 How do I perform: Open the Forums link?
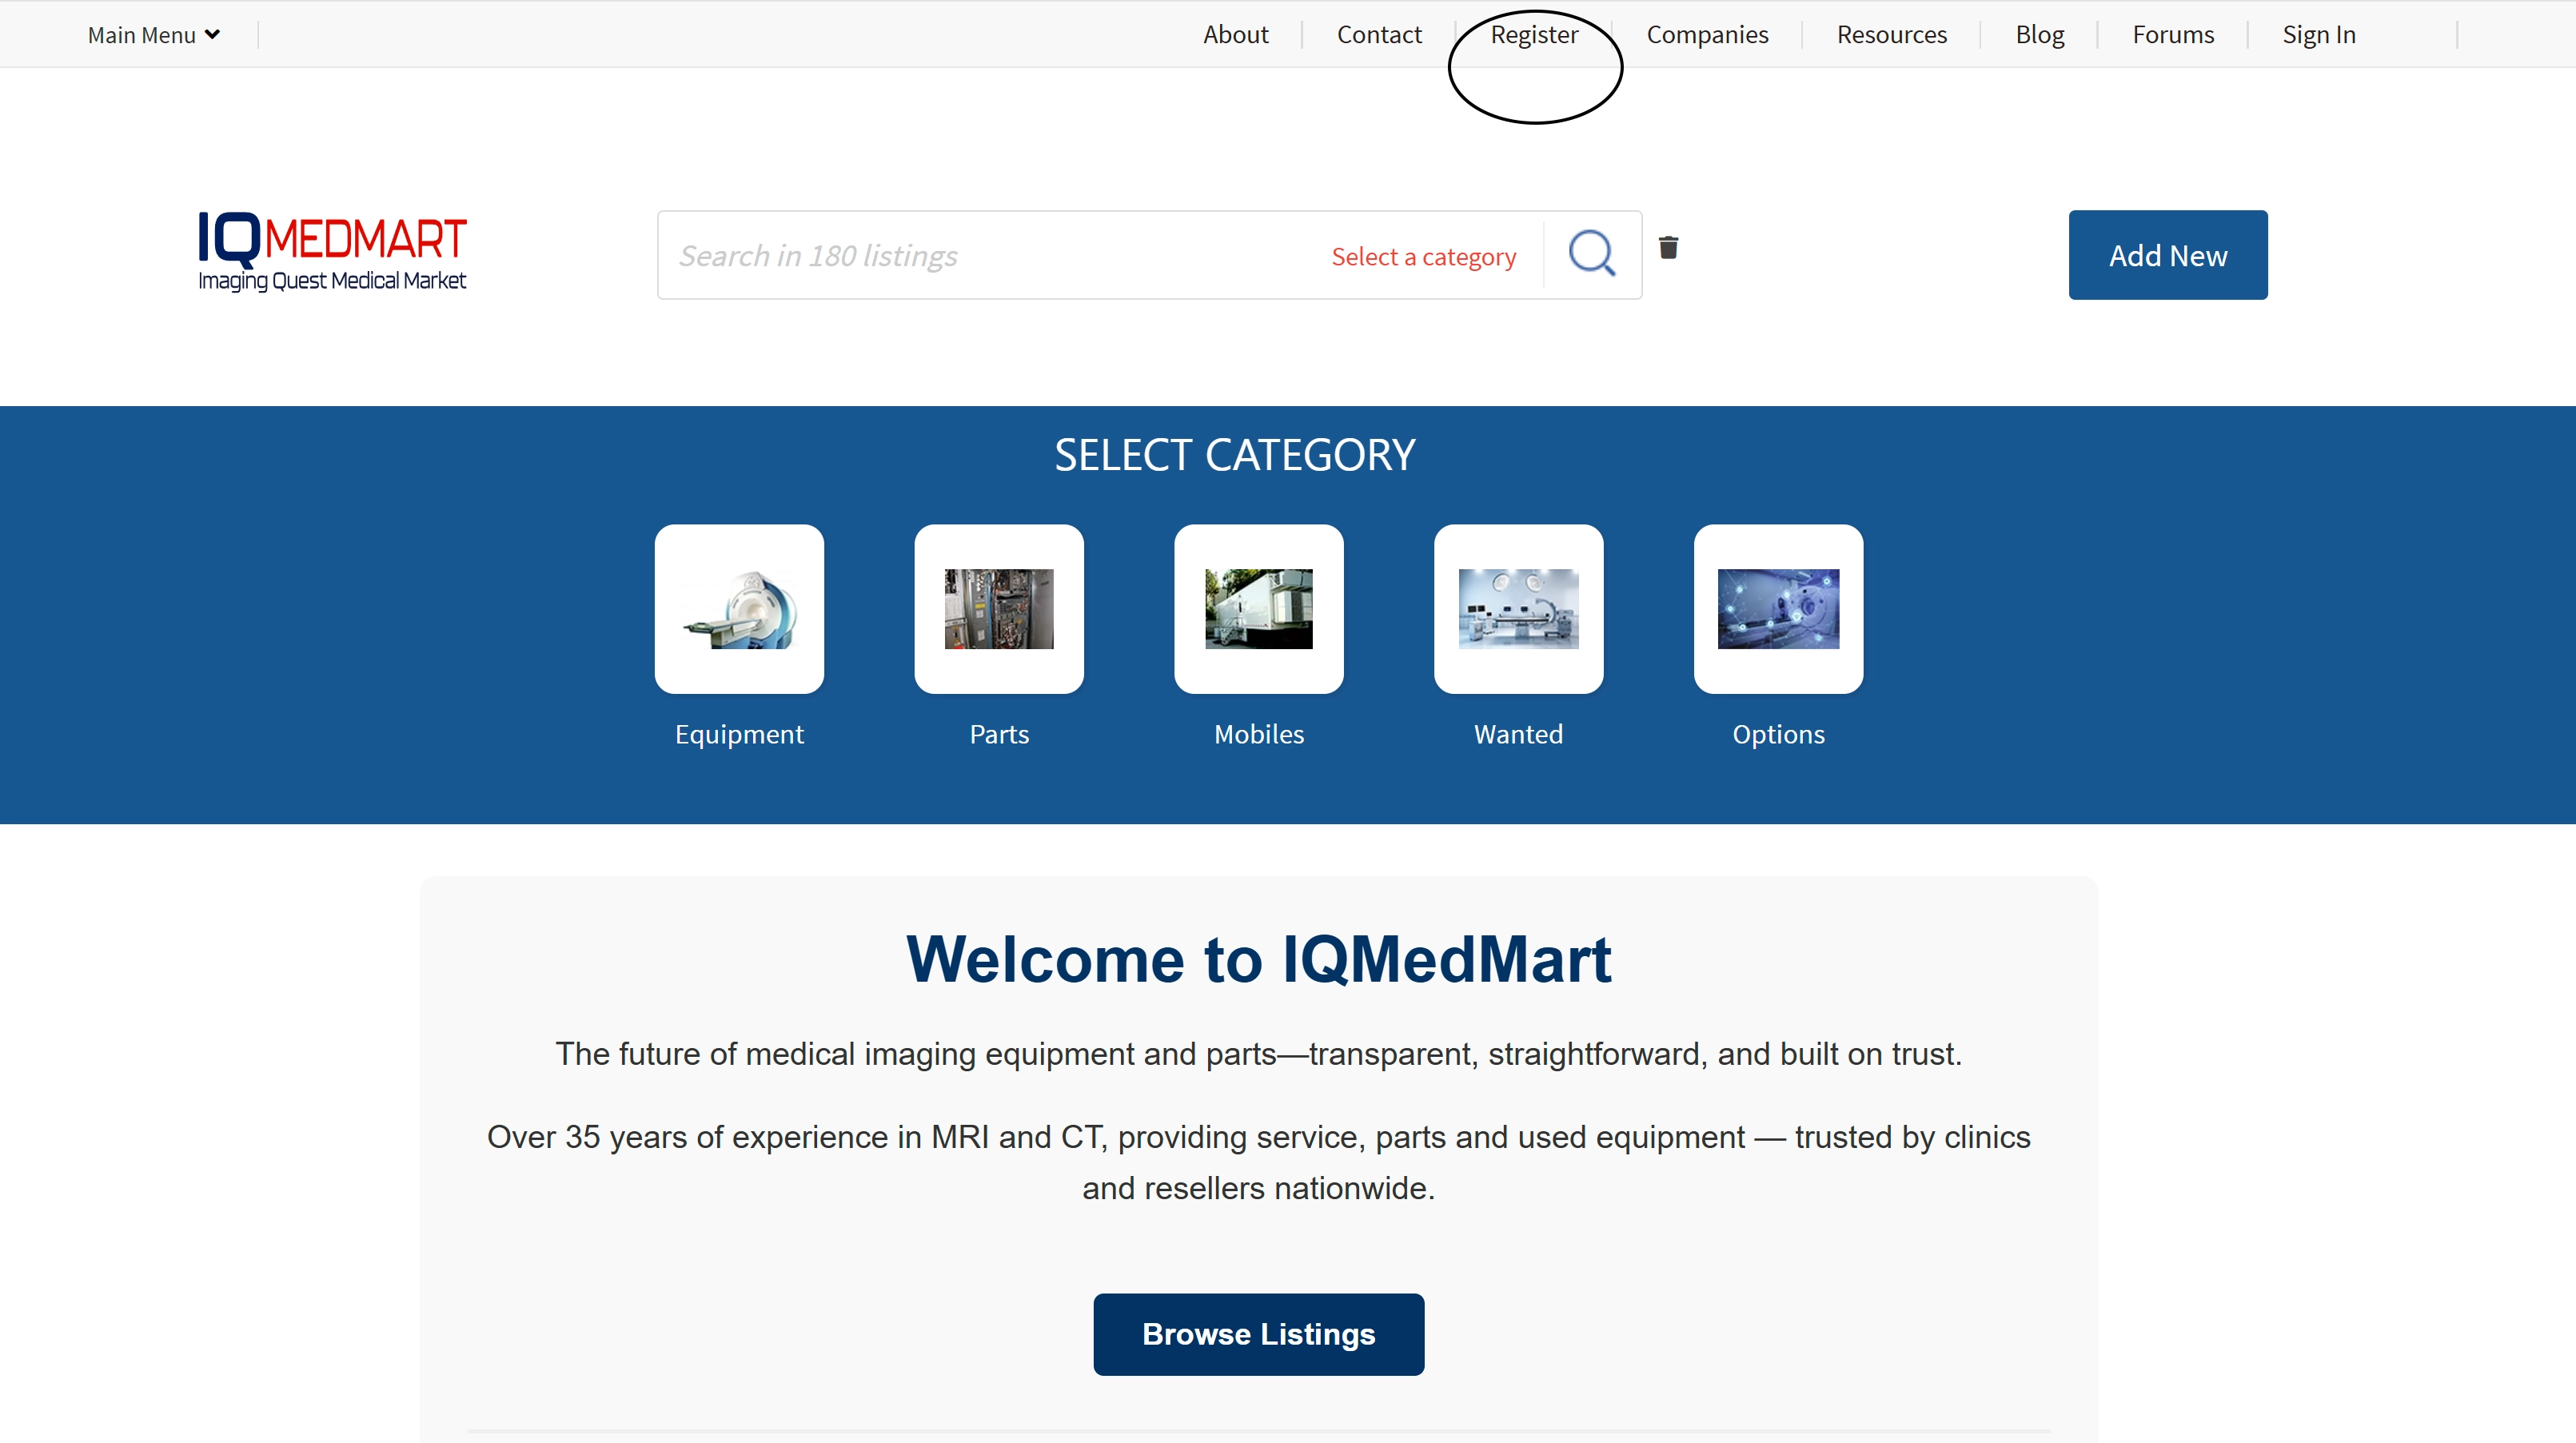2173,35
